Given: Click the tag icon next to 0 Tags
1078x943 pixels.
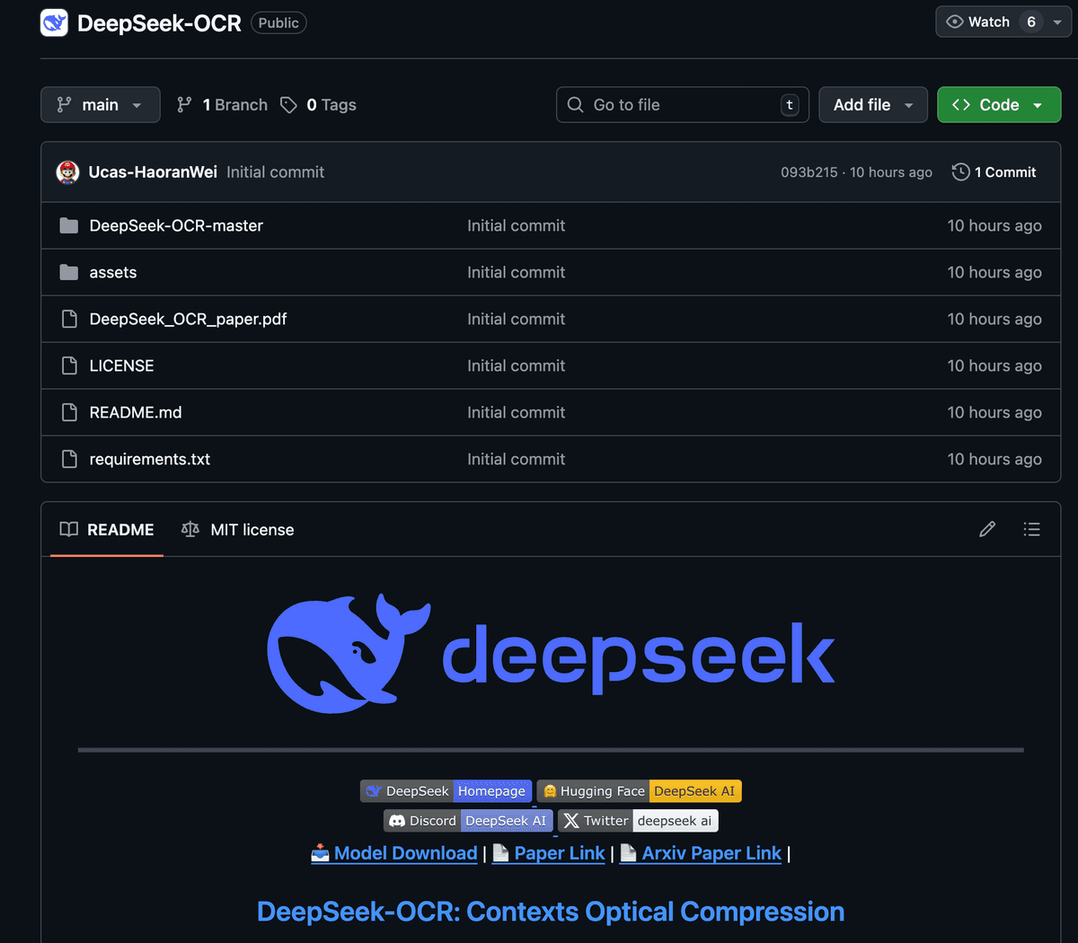Looking at the screenshot, I should coord(288,104).
